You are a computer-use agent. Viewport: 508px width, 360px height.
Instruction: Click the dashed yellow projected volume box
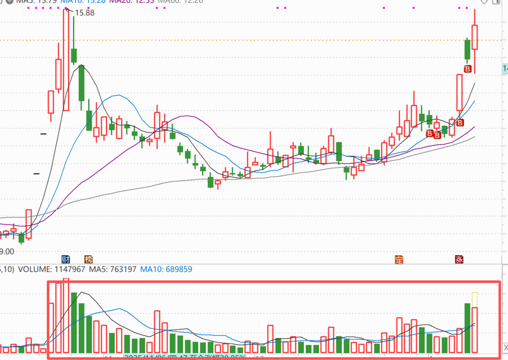point(475,300)
